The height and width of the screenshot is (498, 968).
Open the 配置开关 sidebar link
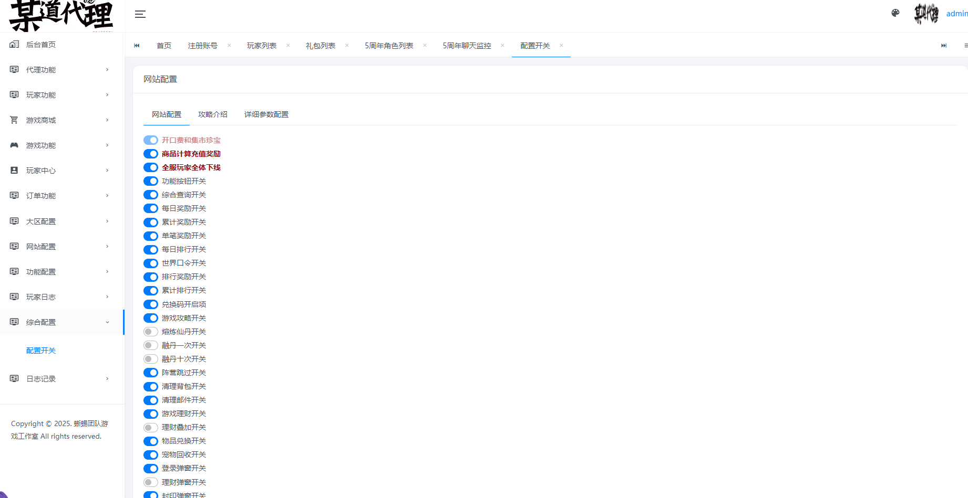(x=41, y=351)
